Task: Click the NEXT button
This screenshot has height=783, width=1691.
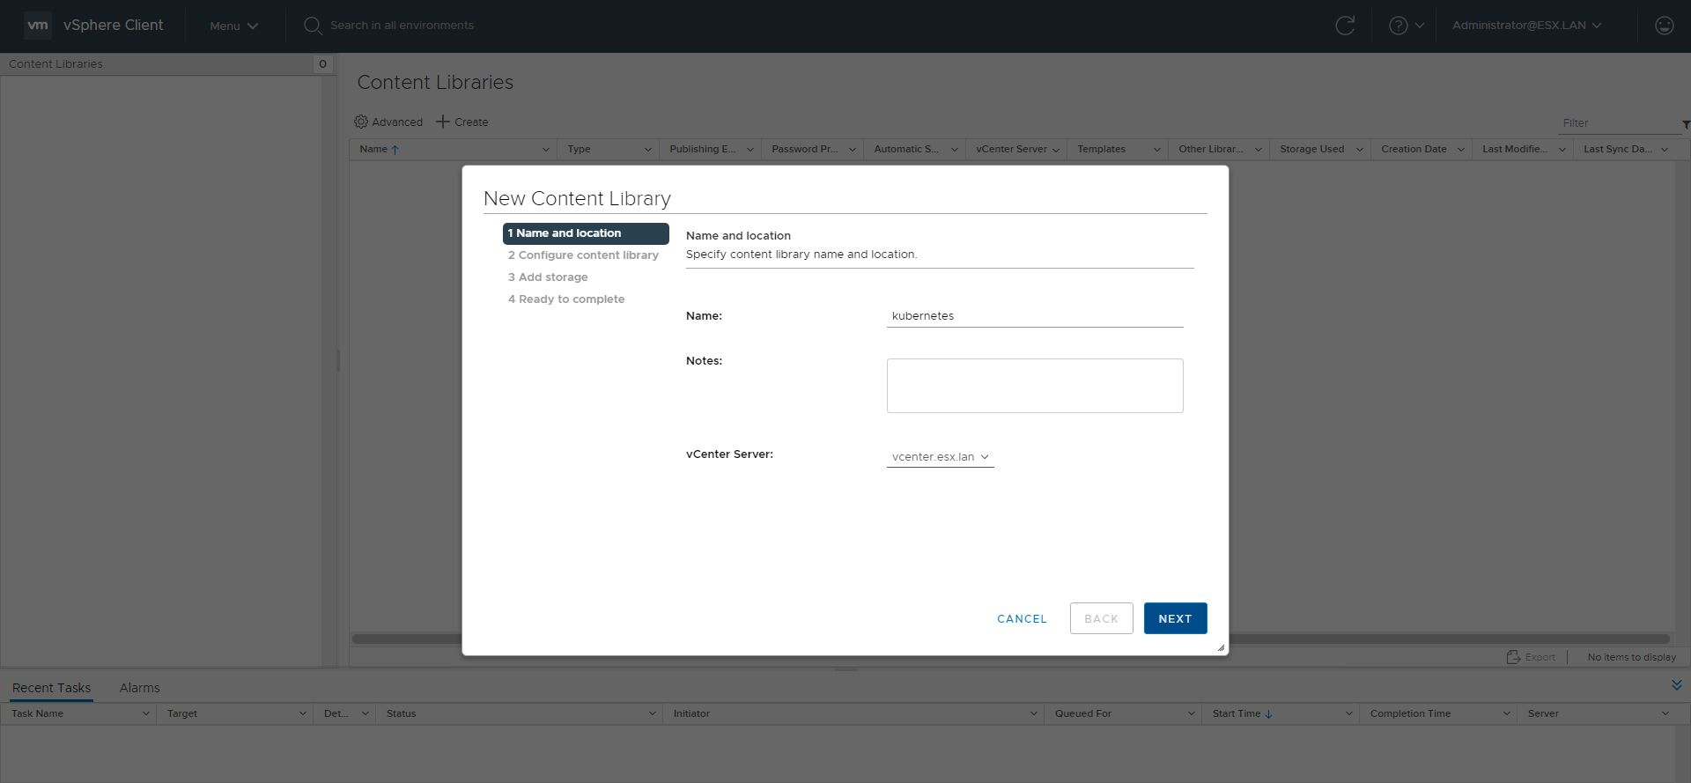Action: coord(1175,618)
